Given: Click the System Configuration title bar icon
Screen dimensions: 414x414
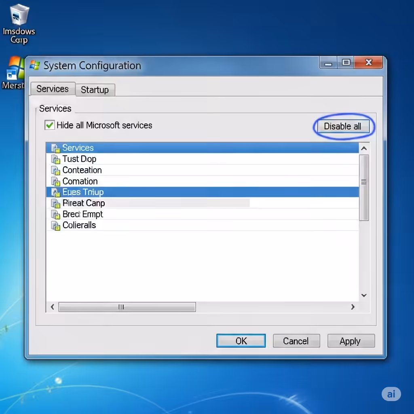Looking at the screenshot, I should point(35,65).
